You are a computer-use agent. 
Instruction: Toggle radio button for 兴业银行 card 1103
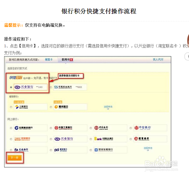tap(11, 87)
